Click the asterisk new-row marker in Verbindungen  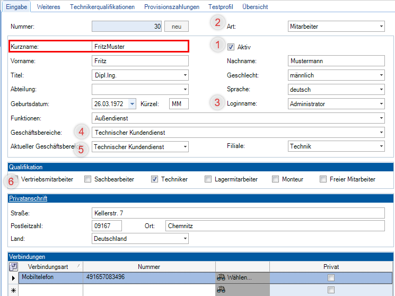coord(13,290)
